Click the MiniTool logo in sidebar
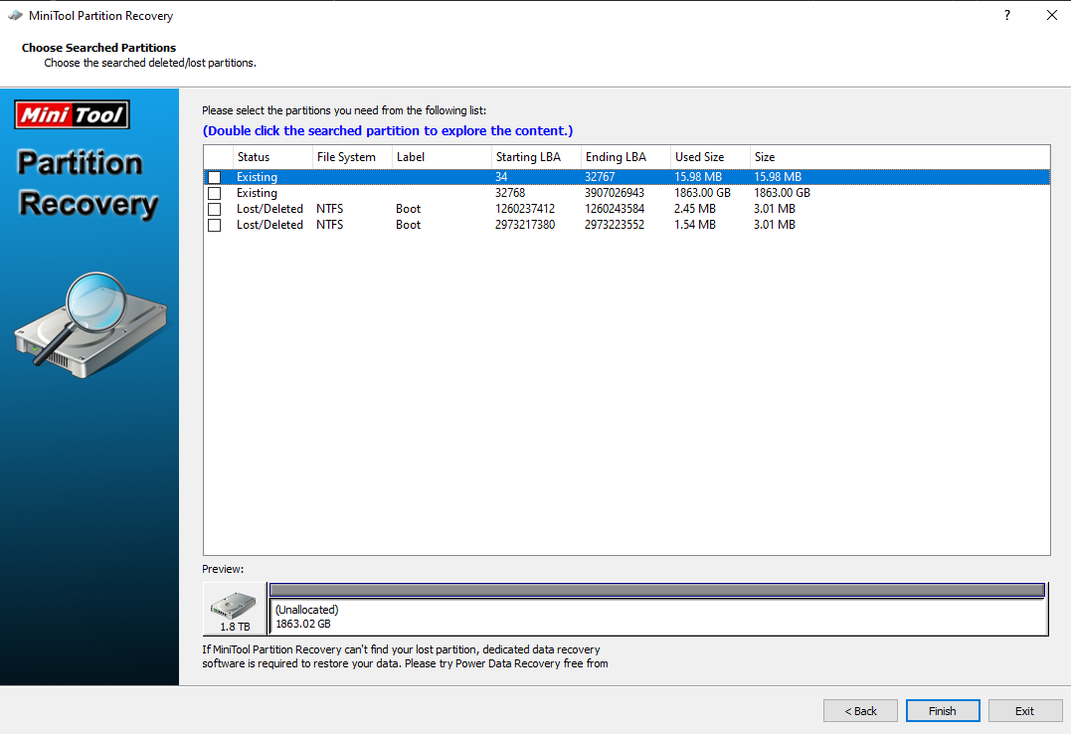The image size is (1071, 734). (x=72, y=114)
